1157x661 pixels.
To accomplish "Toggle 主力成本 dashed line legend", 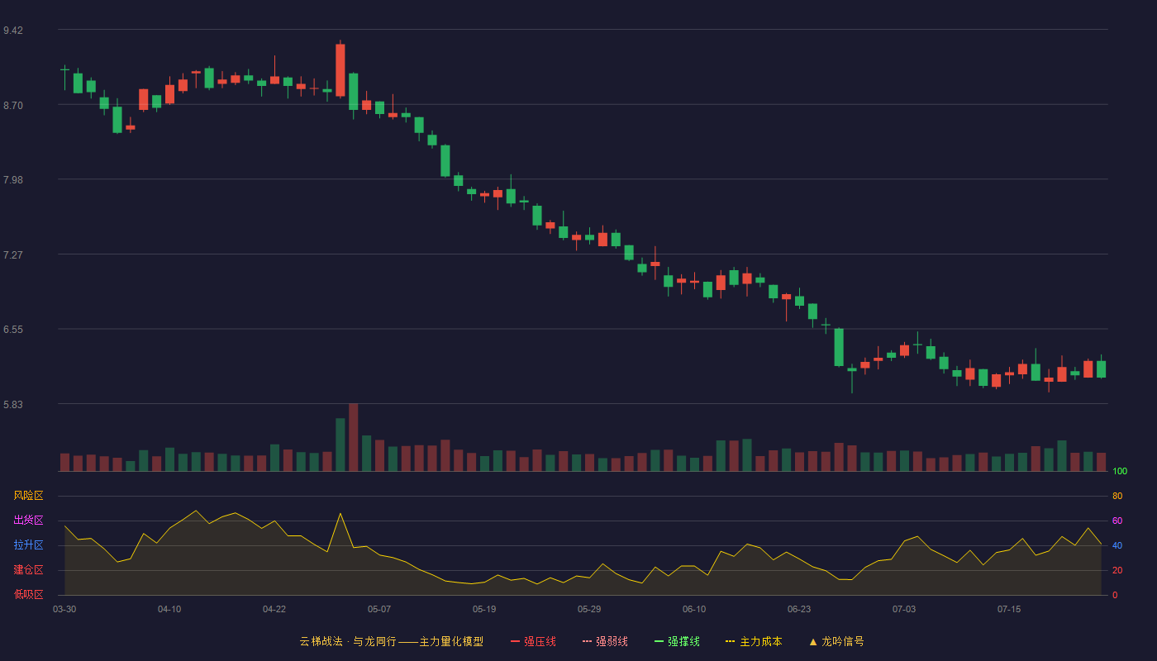I will pos(754,641).
